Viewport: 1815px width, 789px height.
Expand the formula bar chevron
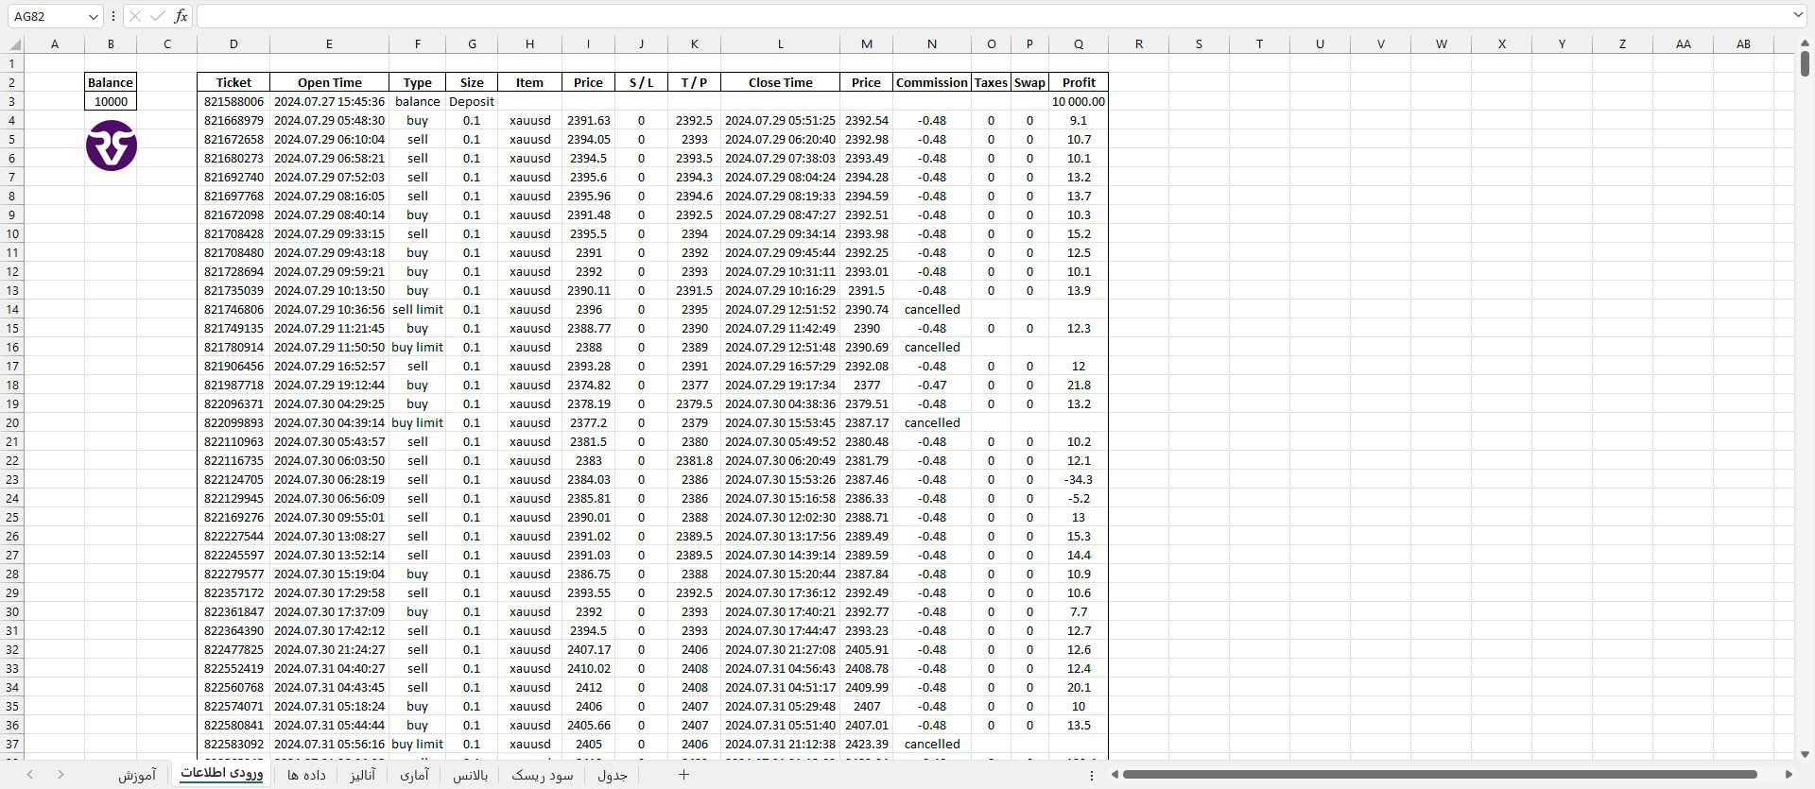(x=1798, y=15)
